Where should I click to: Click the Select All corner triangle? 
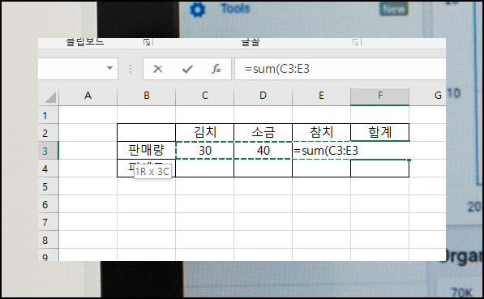50,97
